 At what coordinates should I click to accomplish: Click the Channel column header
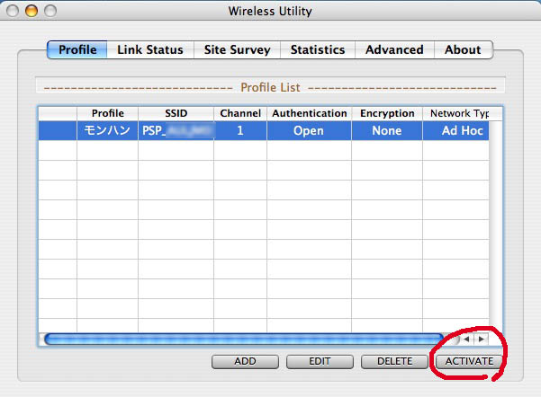point(239,114)
